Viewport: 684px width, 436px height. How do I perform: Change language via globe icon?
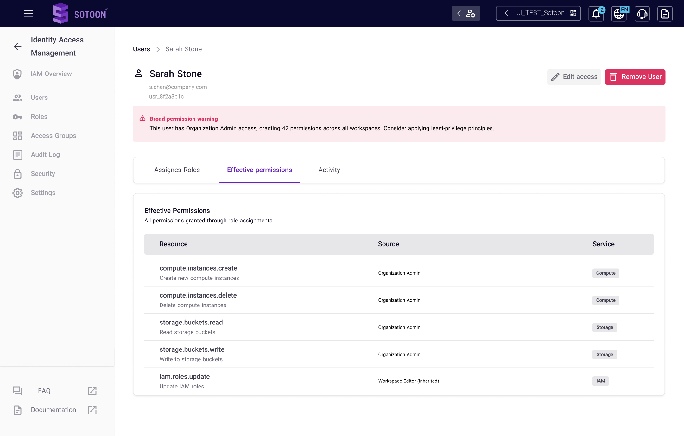tap(619, 14)
